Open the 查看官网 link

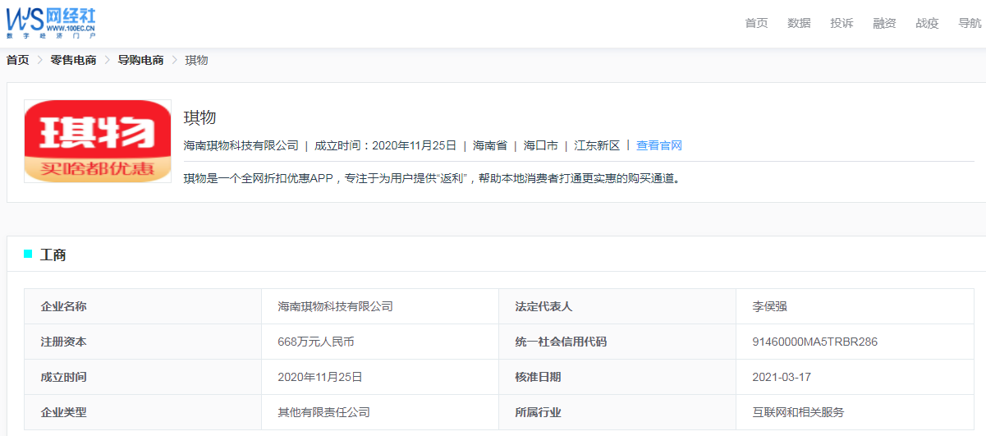(x=659, y=145)
